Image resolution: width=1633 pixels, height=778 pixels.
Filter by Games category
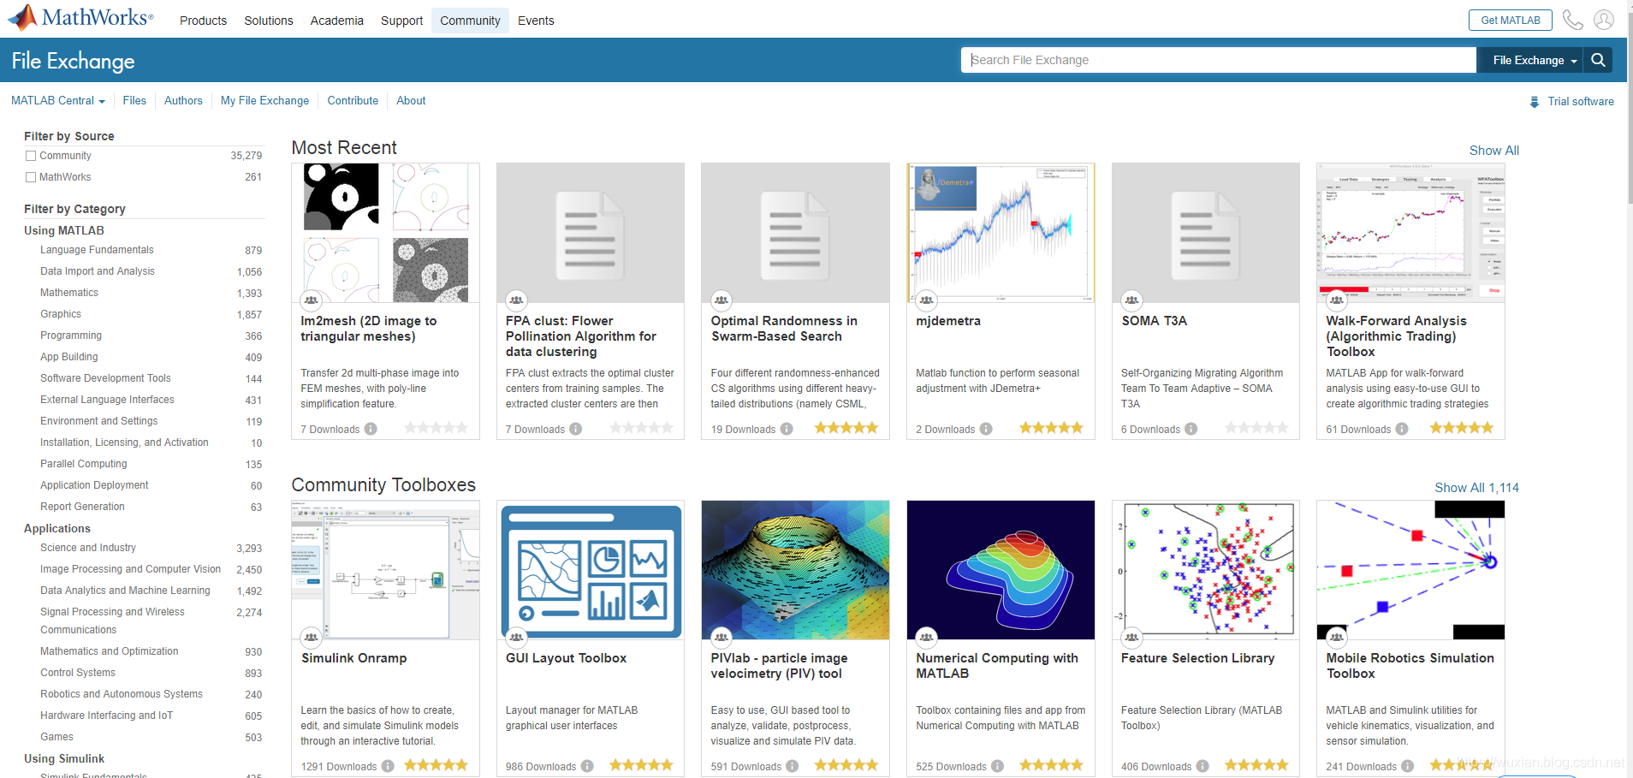click(56, 737)
